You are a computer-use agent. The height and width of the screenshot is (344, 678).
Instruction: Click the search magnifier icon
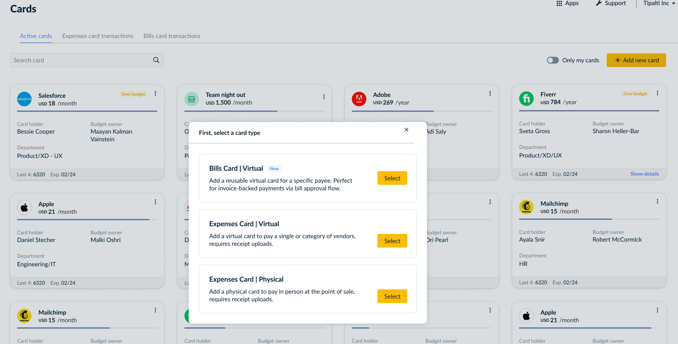[x=156, y=60]
